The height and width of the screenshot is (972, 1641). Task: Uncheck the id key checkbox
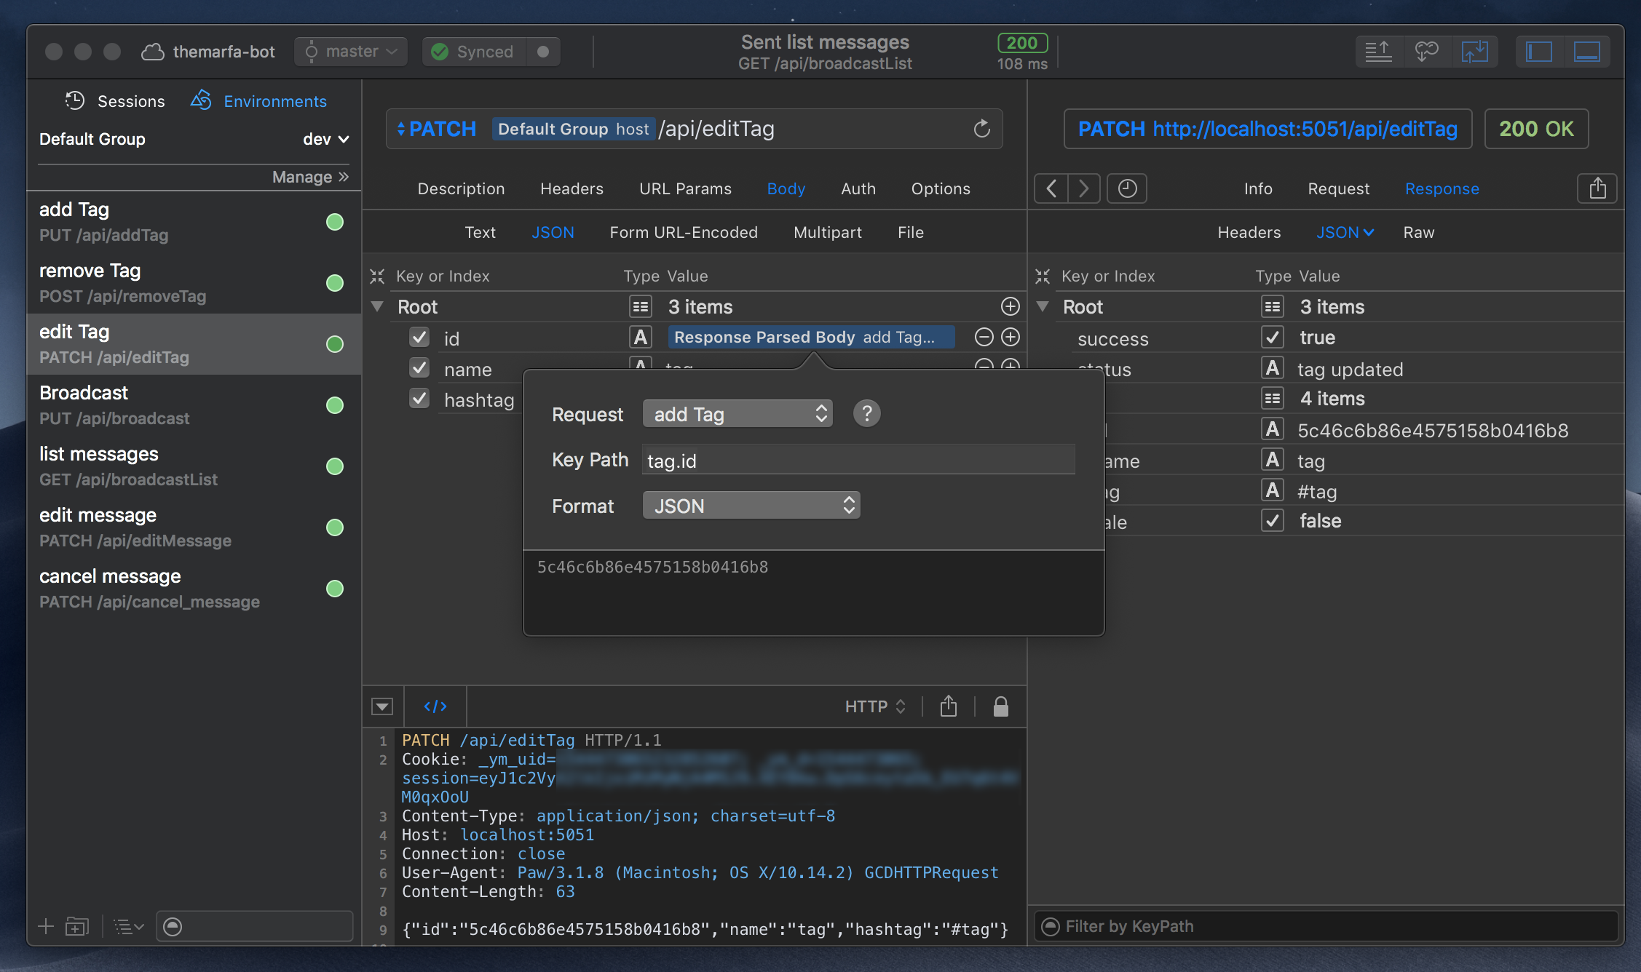419,338
